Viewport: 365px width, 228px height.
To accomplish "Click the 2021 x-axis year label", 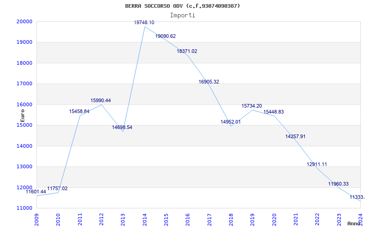I will point(296,220).
